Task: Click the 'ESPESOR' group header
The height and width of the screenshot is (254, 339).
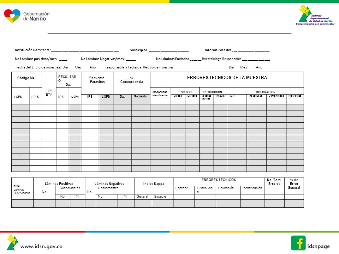Action: click(x=185, y=92)
